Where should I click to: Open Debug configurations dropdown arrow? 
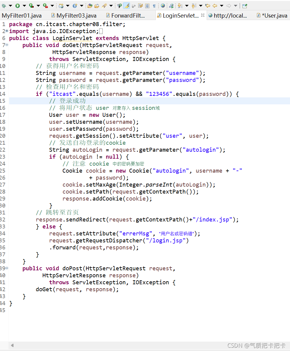pos(10,5)
